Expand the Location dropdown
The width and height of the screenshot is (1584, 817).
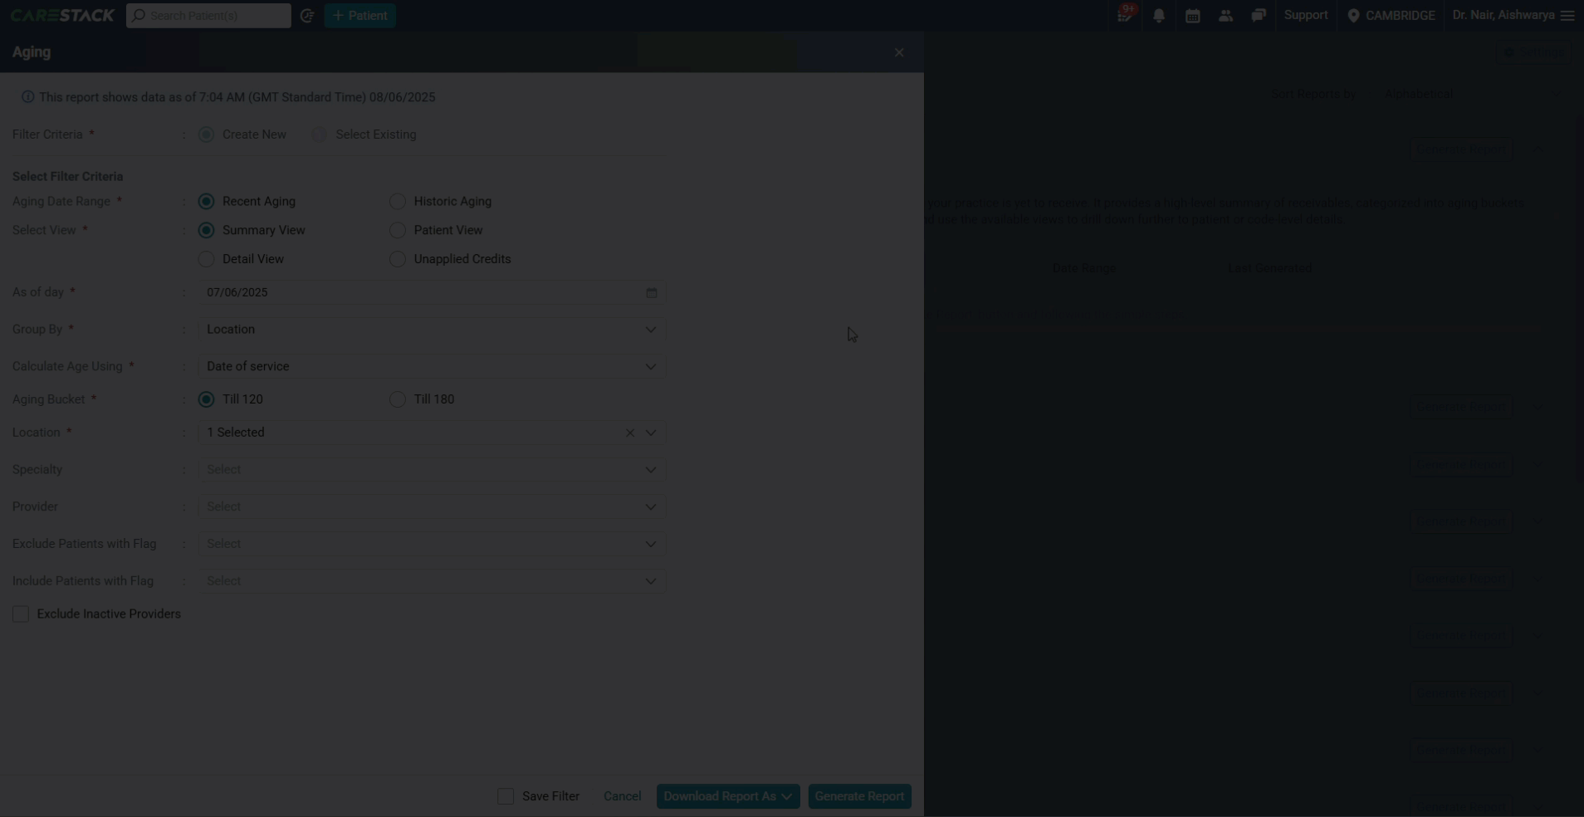651,433
